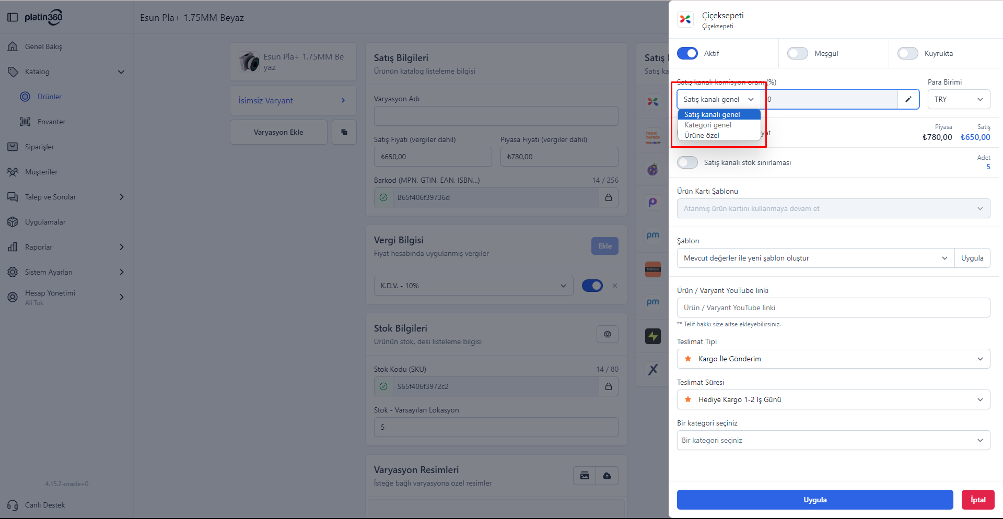The image size is (1003, 519).
Task: Open the Şablon template dropdown
Action: 816,258
